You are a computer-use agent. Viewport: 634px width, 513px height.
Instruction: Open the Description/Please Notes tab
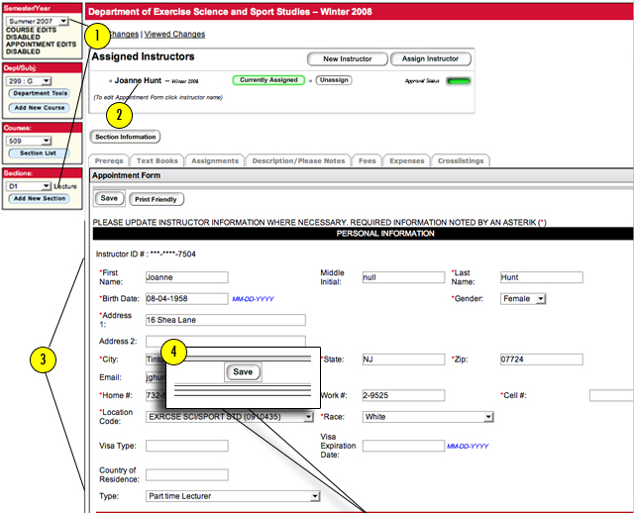[298, 160]
